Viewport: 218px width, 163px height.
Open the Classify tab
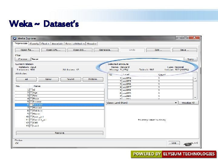click(34, 44)
